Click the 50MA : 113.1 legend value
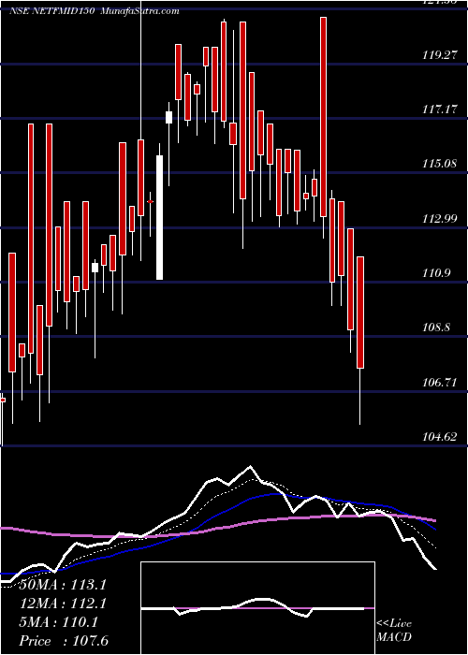The width and height of the screenshot is (468, 655). tap(63, 584)
